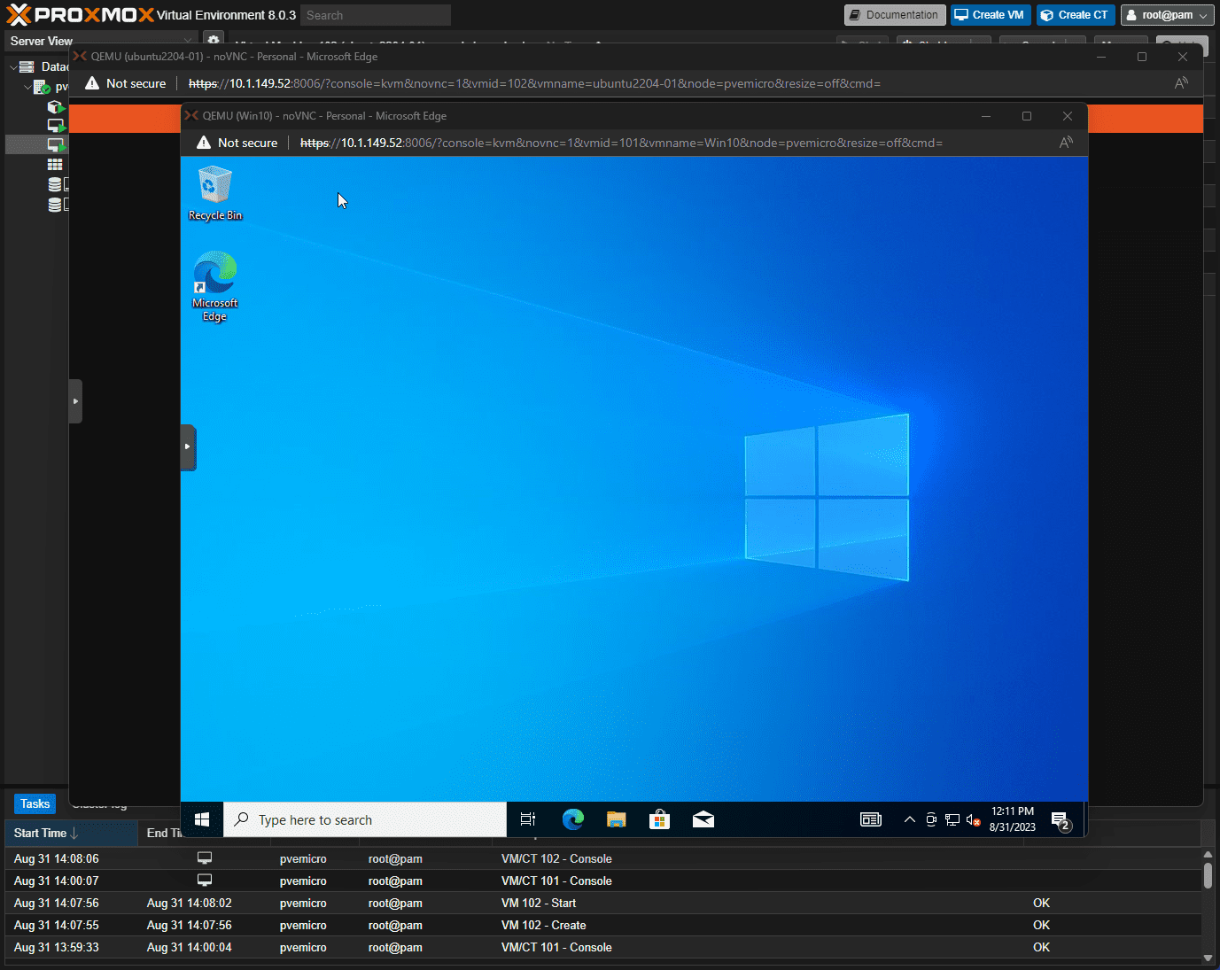Open Microsoft Store from the taskbar

click(x=659, y=819)
